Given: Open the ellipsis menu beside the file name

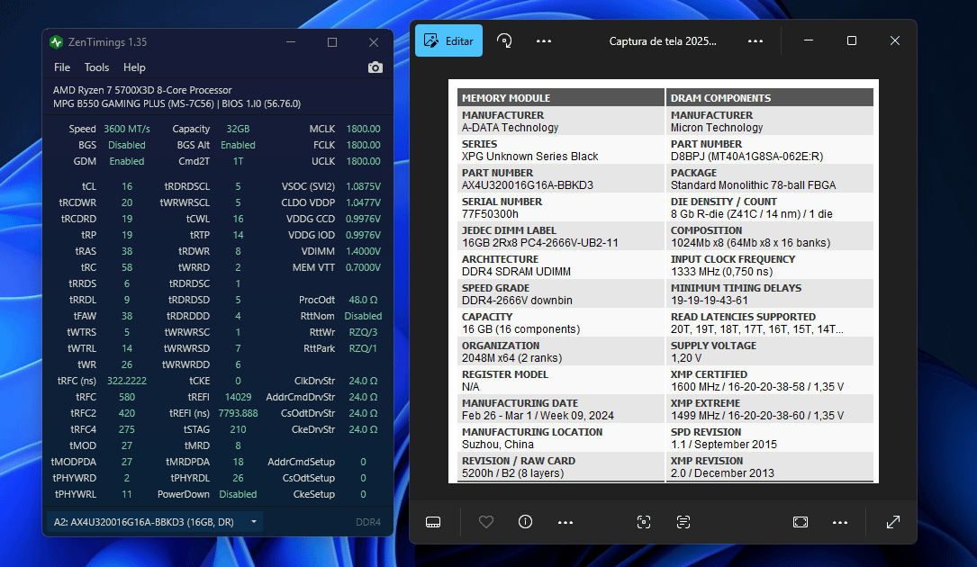Looking at the screenshot, I should pyautogui.click(x=755, y=40).
